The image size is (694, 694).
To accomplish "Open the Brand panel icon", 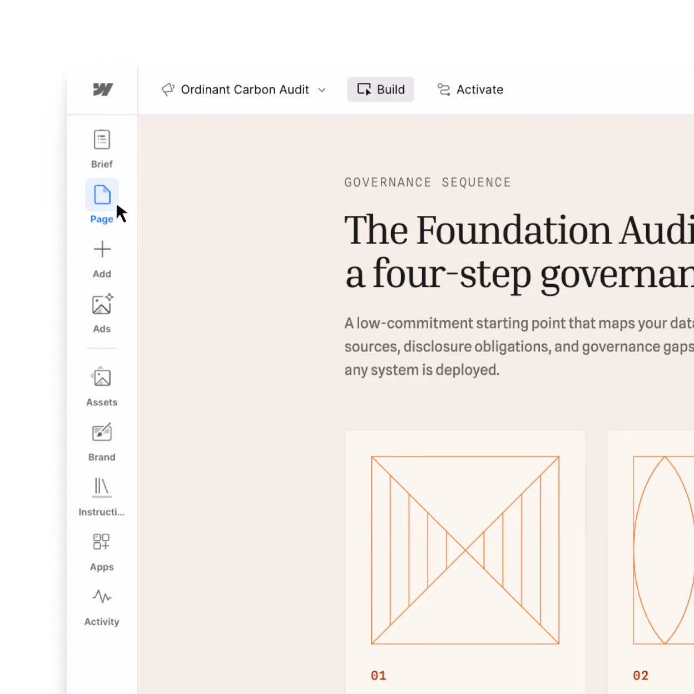I will (x=102, y=432).
